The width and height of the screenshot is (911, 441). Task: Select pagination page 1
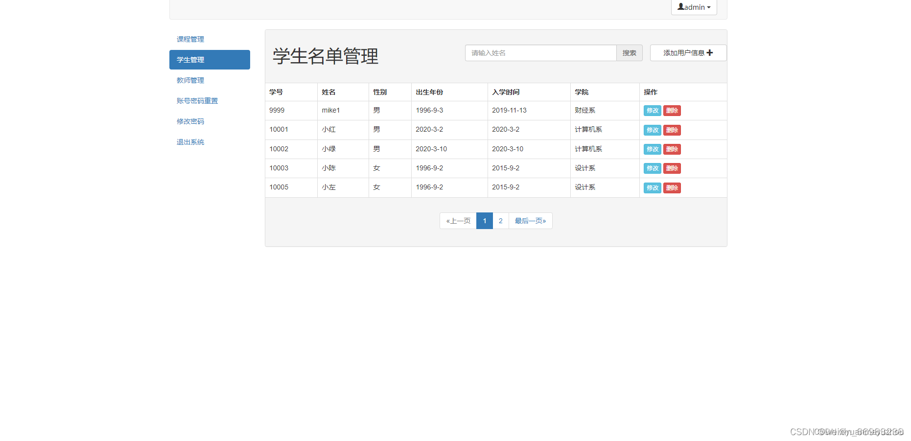click(485, 221)
